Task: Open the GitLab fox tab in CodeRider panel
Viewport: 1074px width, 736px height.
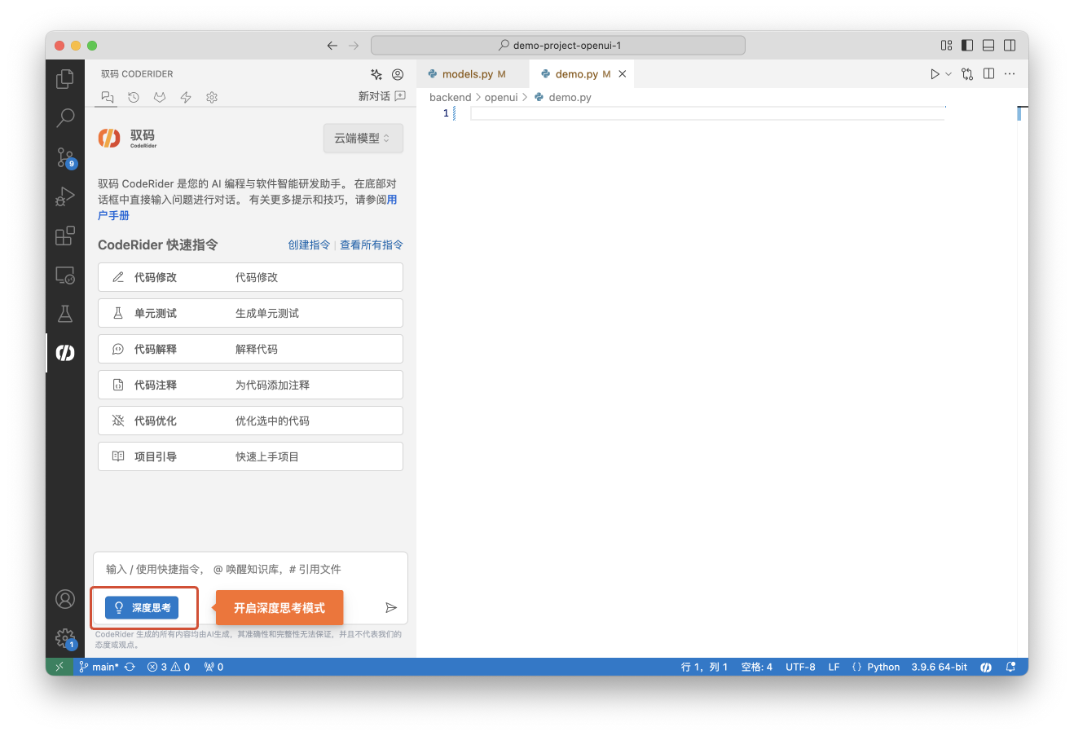Action: click(160, 97)
